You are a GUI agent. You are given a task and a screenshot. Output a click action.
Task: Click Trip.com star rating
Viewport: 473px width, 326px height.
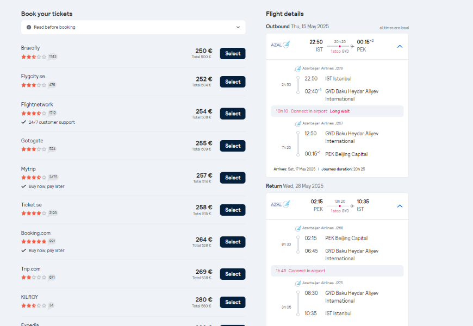click(x=34, y=278)
